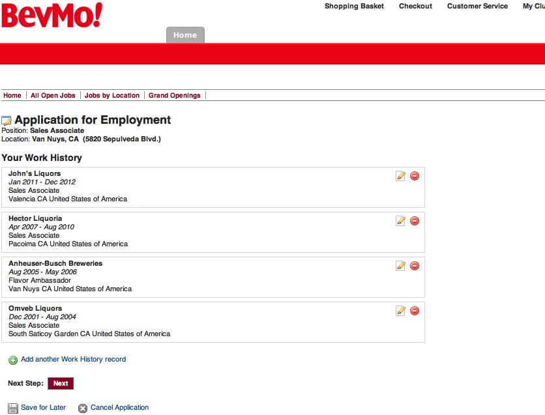Viewport: 545px width, 415px height.
Task: Go to Customer Service
Action: [477, 6]
